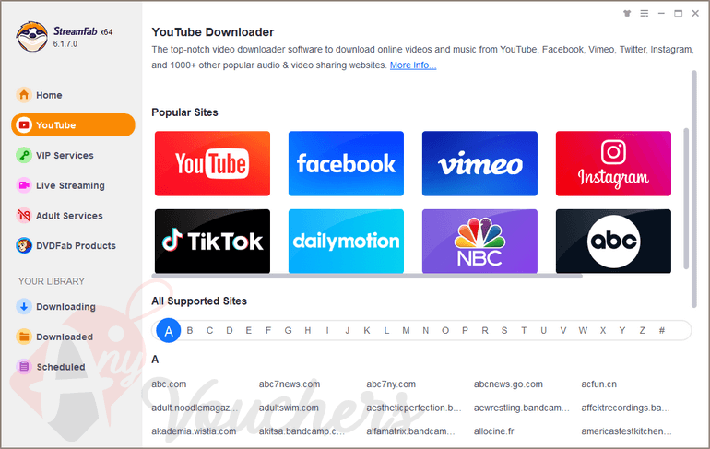The image size is (710, 449).
Task: Open Adult Services section
Action: [69, 216]
